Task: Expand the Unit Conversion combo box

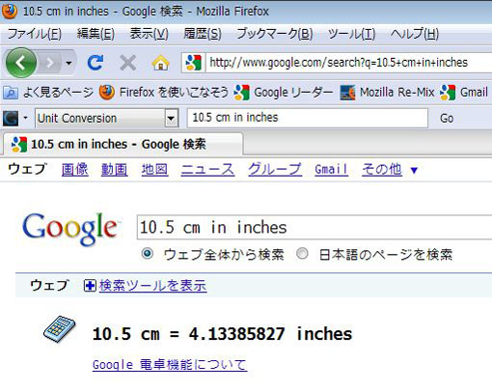Action: [x=172, y=119]
